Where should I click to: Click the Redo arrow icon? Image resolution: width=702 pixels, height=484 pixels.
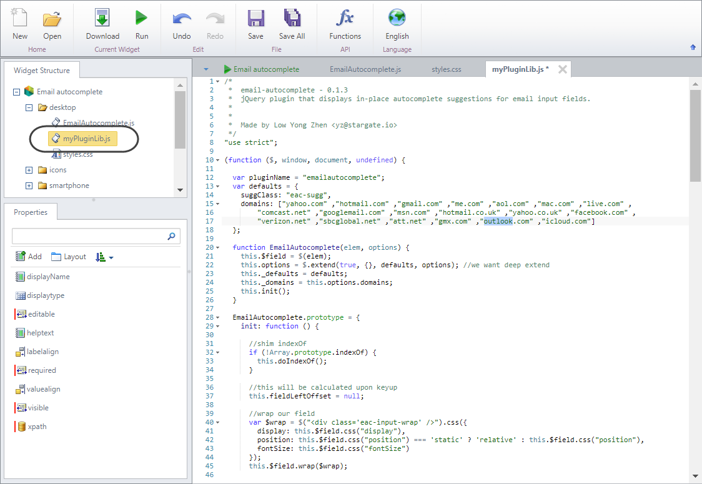pos(215,19)
